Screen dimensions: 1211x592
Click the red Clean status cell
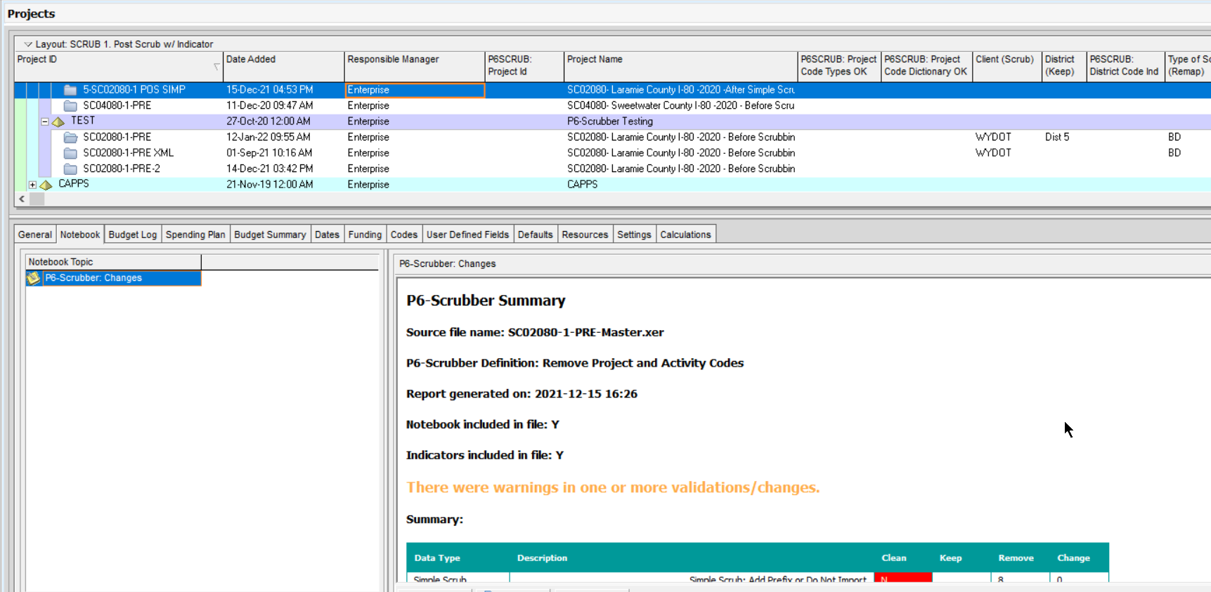pyautogui.click(x=902, y=578)
